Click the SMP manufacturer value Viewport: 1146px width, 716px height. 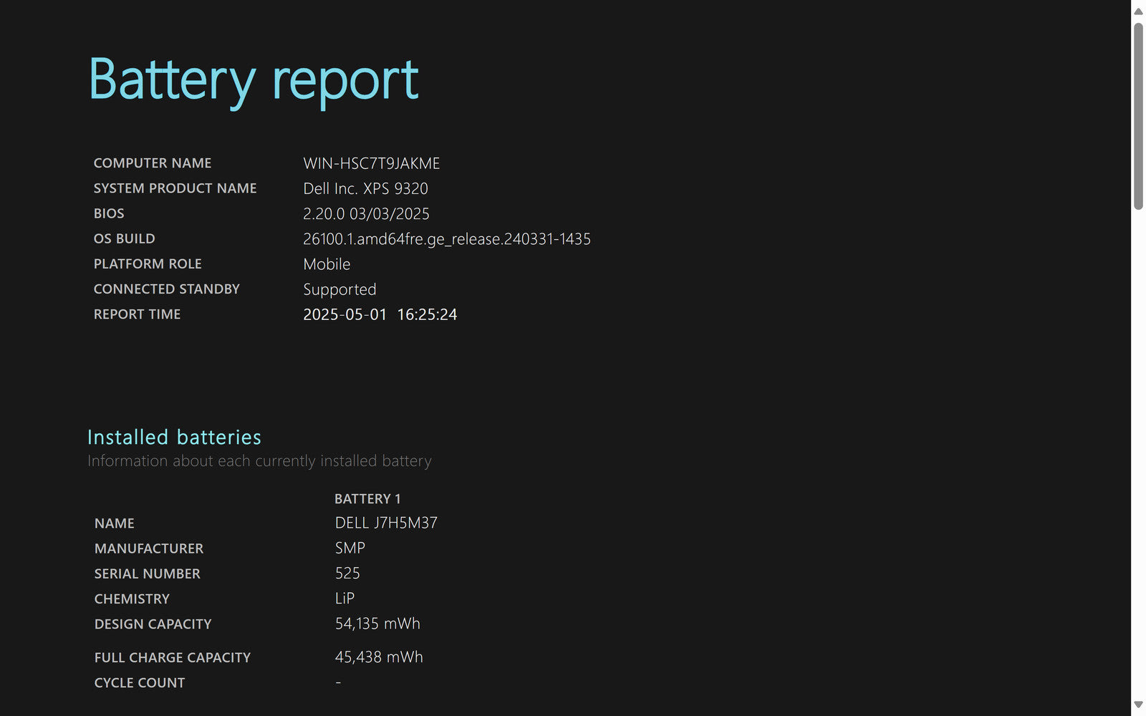(x=350, y=548)
